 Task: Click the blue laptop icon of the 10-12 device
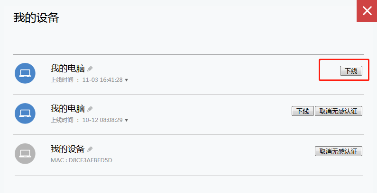point(25,114)
